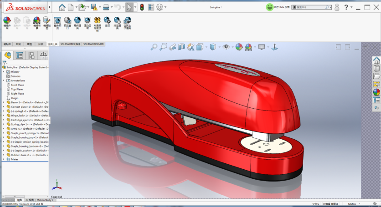Click the Print icon

tap(106, 7)
